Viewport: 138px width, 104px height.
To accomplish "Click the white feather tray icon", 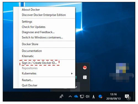I will pyautogui.click(x=85, y=77).
